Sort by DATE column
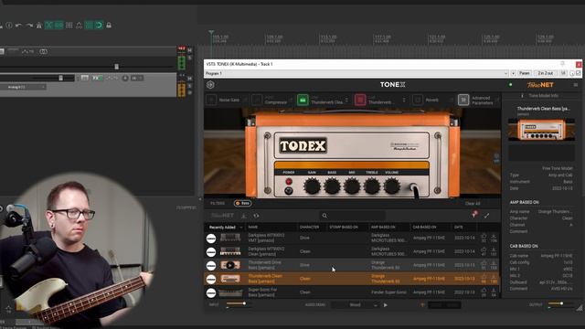The image size is (585, 329). point(459,227)
